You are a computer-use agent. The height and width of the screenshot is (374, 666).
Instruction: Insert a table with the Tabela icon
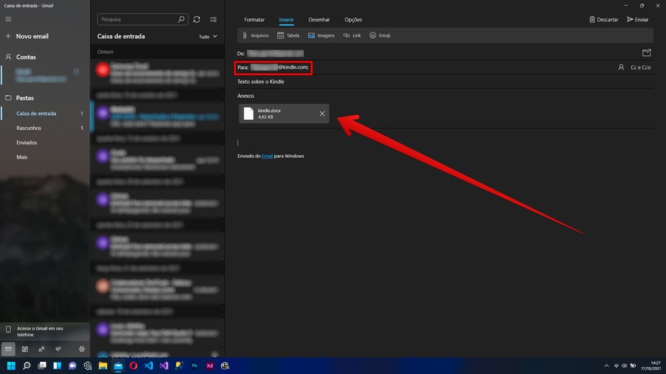click(281, 35)
